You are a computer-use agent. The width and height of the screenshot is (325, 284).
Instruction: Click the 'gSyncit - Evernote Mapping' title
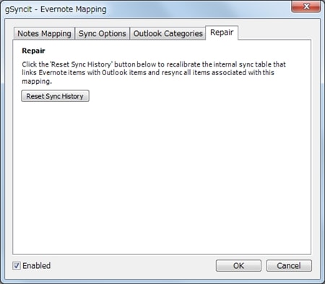pyautogui.click(x=56, y=9)
